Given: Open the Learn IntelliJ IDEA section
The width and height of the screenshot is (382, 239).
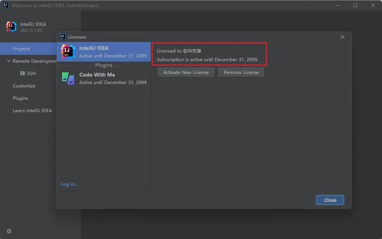Looking at the screenshot, I should [x=32, y=110].
